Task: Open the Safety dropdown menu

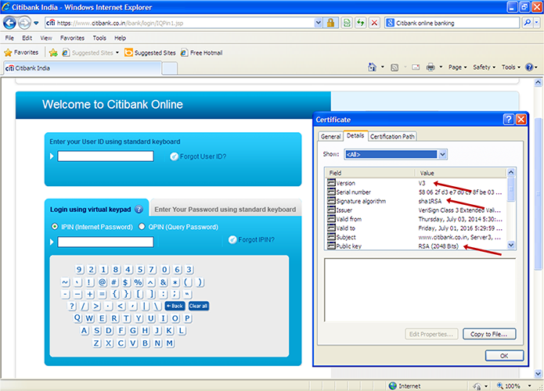Action: pos(484,67)
